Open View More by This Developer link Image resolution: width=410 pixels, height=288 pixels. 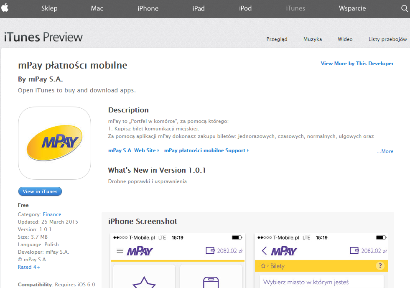357,64
